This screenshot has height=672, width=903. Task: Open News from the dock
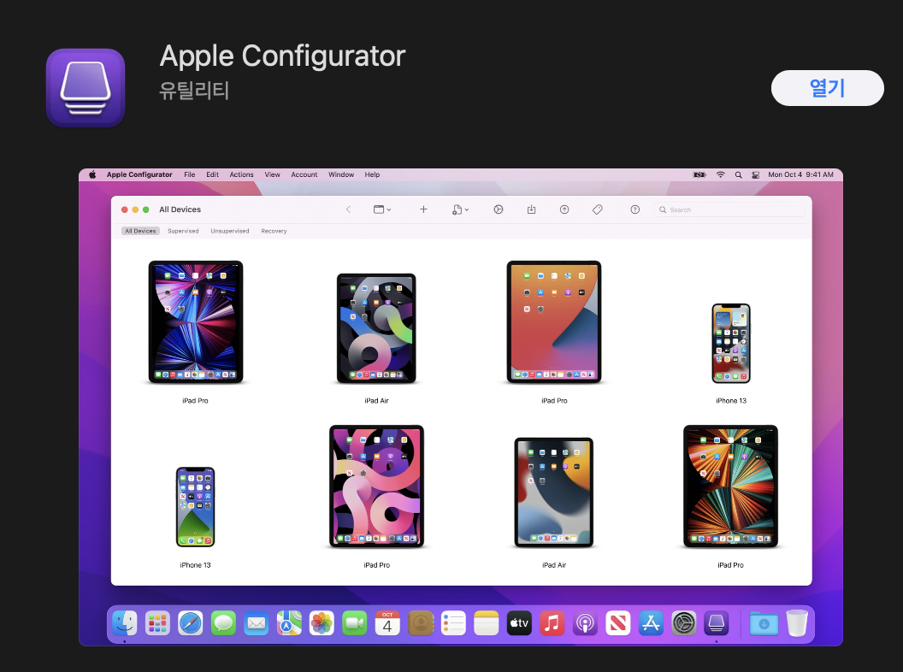618,623
